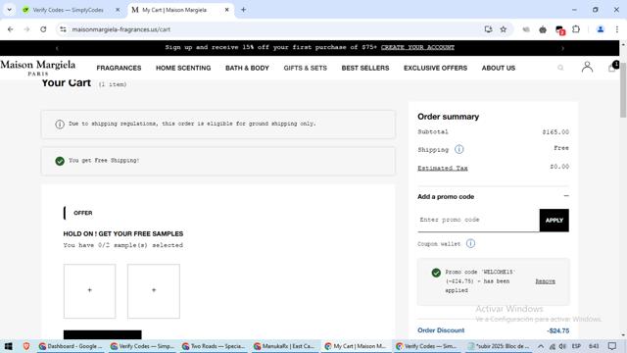The width and height of the screenshot is (627, 353).
Task: Click the Coupon wallet info icon
Action: [470, 243]
